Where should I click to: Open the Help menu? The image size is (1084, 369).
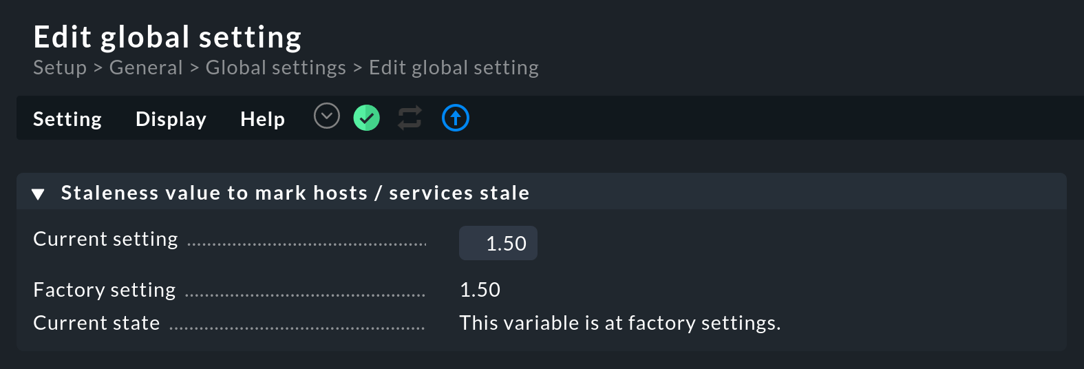[262, 119]
